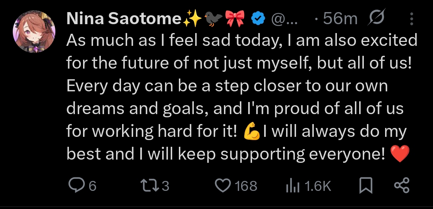Open the reply speech bubble icon
The image size is (433, 209).
76,186
